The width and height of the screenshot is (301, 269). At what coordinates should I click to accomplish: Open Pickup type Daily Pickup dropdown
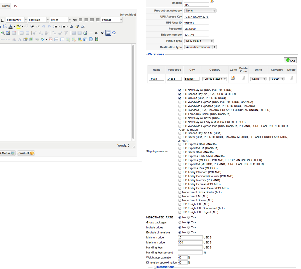[199, 41]
